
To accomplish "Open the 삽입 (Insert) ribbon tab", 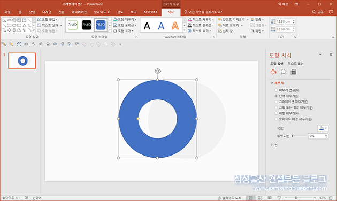I will pos(32,12).
